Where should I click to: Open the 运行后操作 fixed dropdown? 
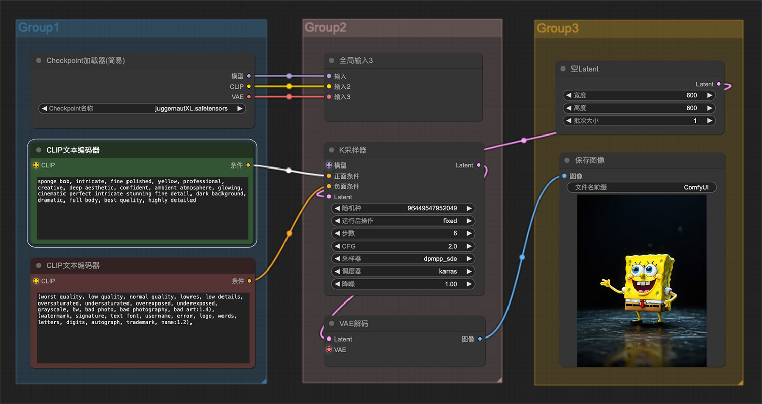pyautogui.click(x=403, y=221)
